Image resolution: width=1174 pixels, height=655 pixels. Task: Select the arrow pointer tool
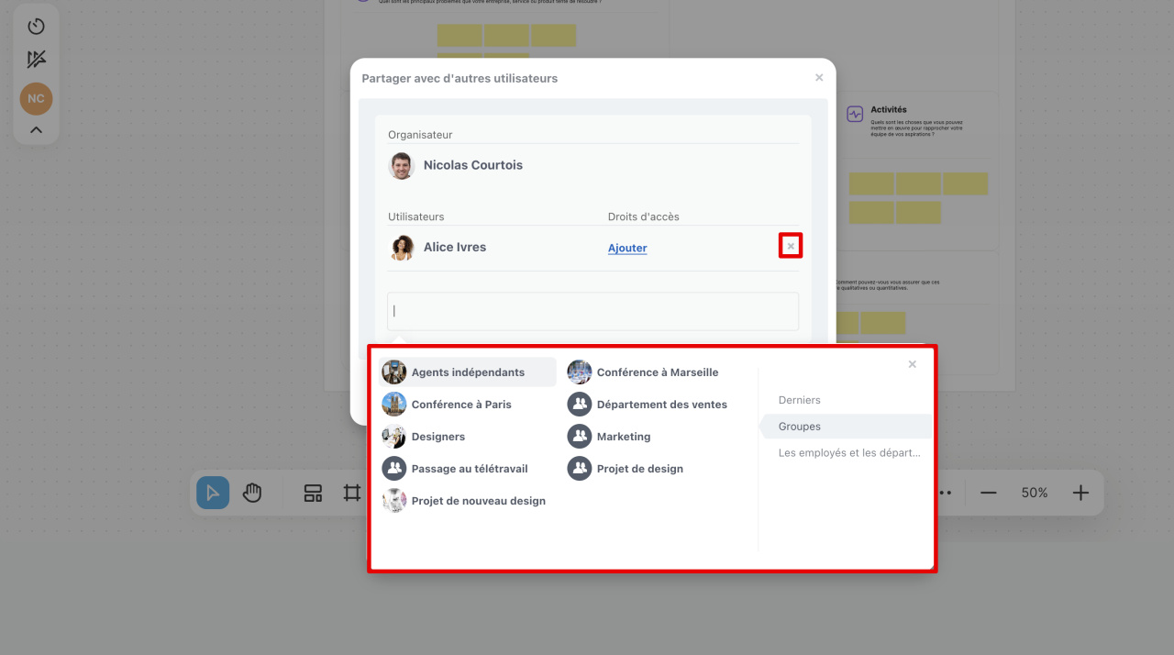point(213,493)
